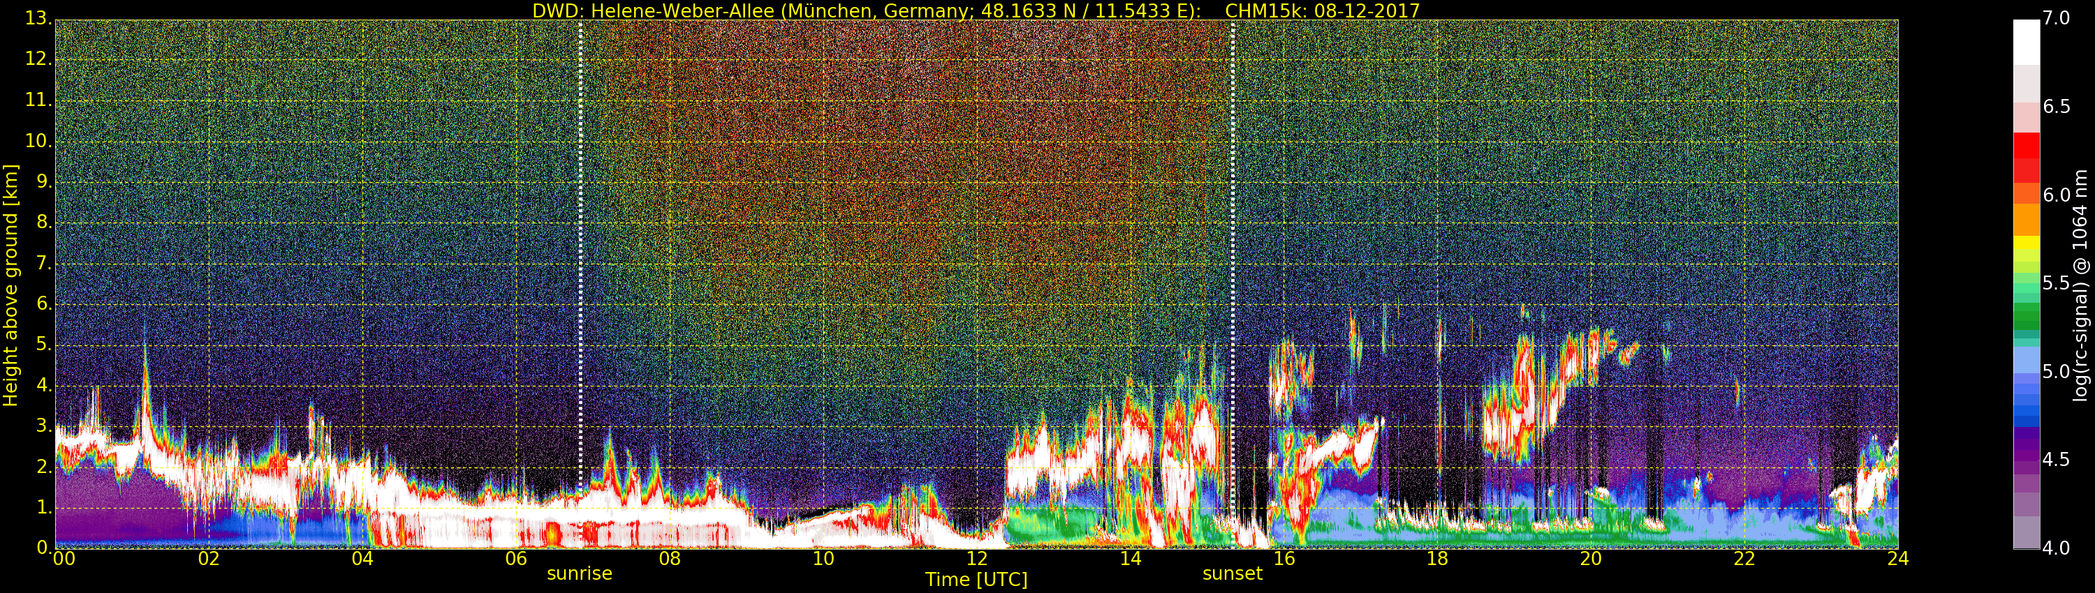Click the height axis tick "12."
The width and height of the screenshot is (2095, 593).
pos(38,59)
